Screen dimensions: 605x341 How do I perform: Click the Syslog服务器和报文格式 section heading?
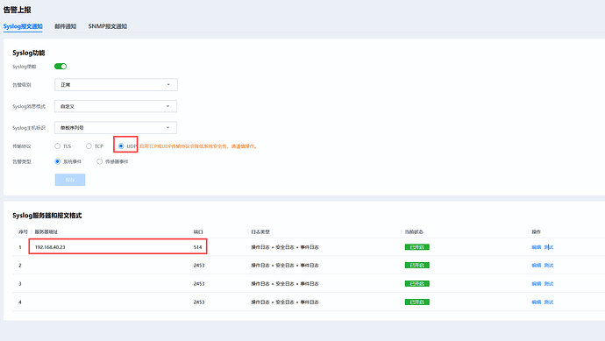(x=47, y=216)
